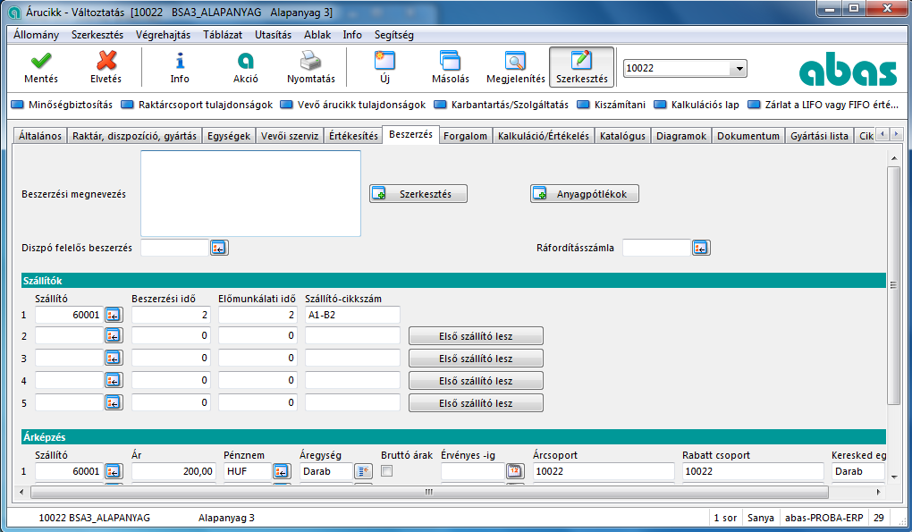Click the Szerkesztés button beside megnevezés

click(x=418, y=194)
